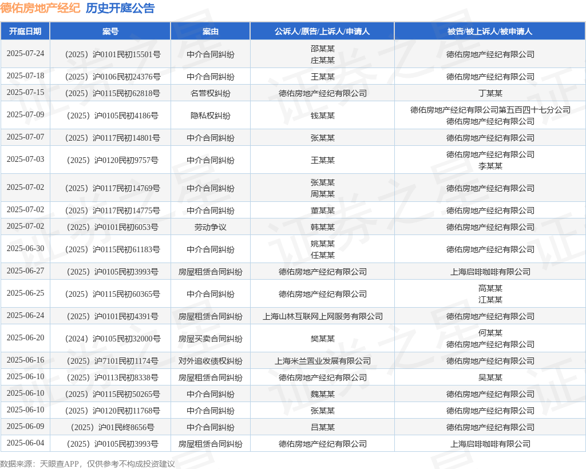586x469 pixels.
Task: Click defendant 丁某某
Action: [x=490, y=93]
